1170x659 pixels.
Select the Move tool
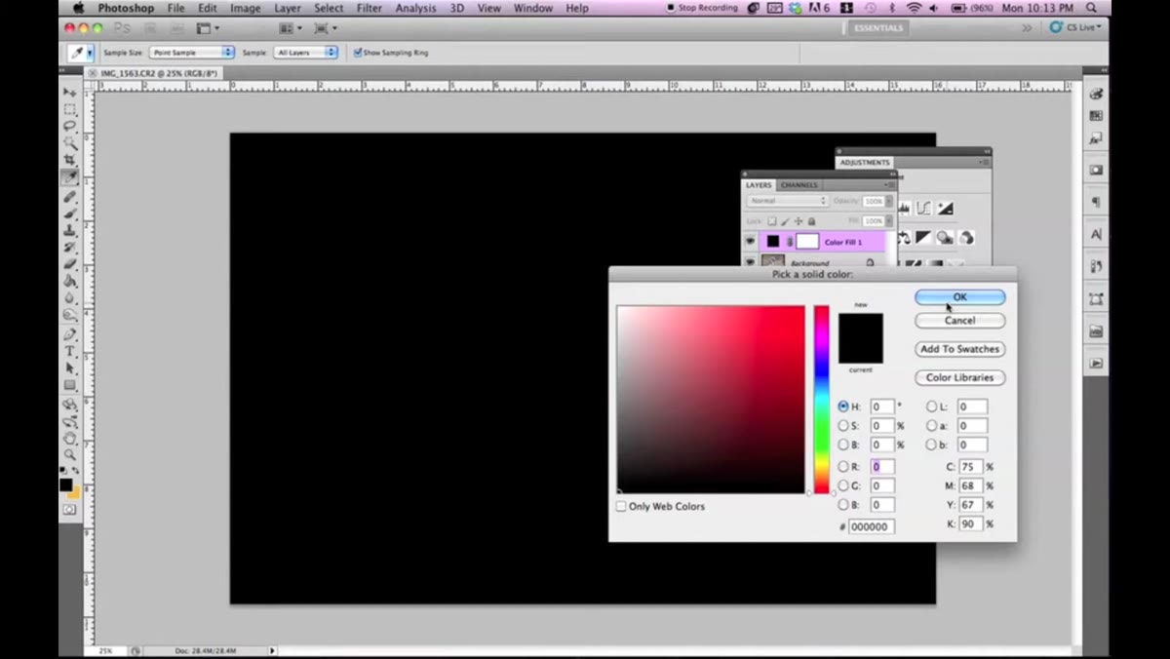click(x=70, y=93)
